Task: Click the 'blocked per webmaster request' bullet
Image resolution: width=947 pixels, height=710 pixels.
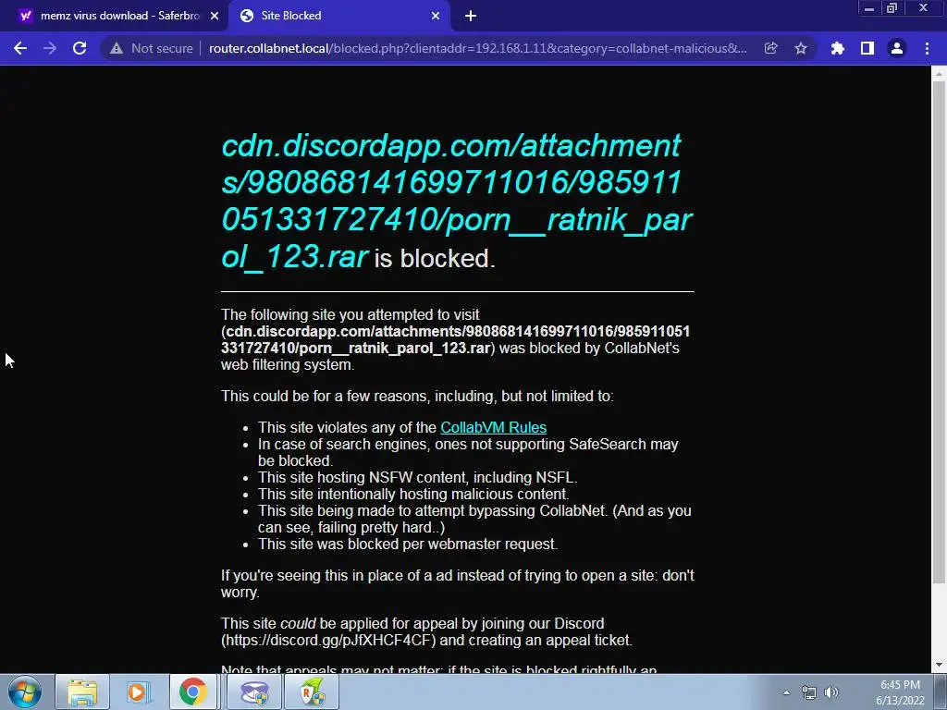Action: (x=408, y=544)
